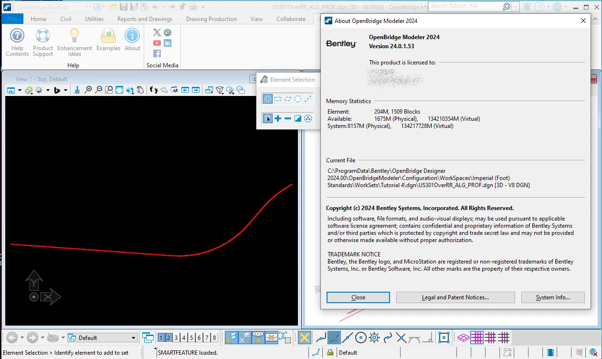
Task: Expand the display brightness sun dropdown
Action: coord(47,90)
